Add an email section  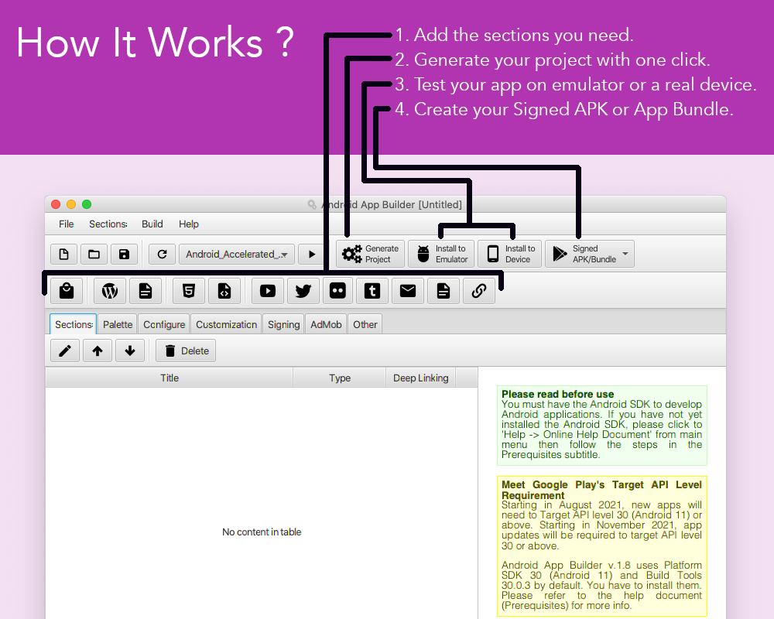pos(408,291)
